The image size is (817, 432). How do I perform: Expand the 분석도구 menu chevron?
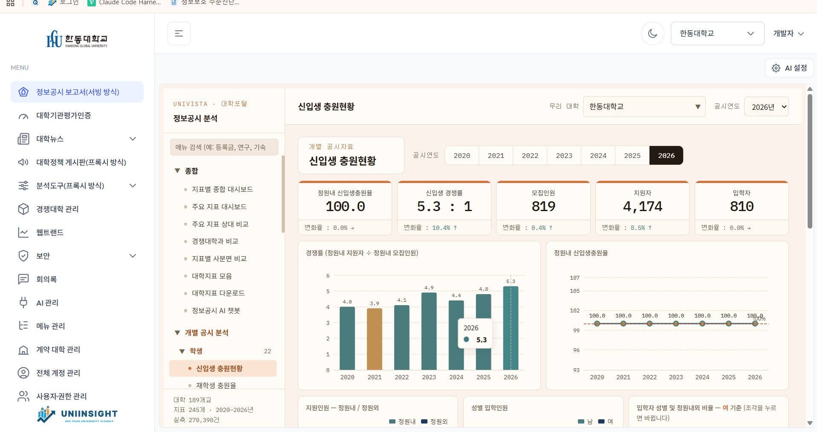pyautogui.click(x=133, y=186)
